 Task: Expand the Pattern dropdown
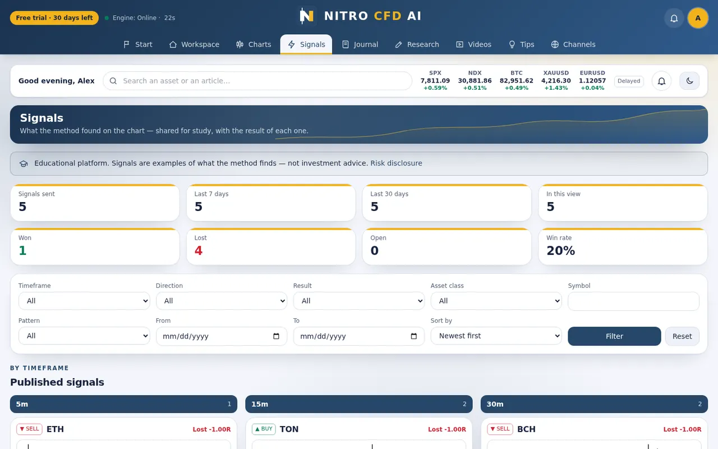click(84, 336)
